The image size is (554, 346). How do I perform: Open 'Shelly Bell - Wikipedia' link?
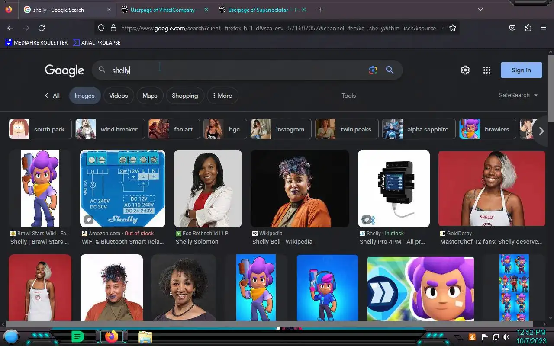(282, 242)
